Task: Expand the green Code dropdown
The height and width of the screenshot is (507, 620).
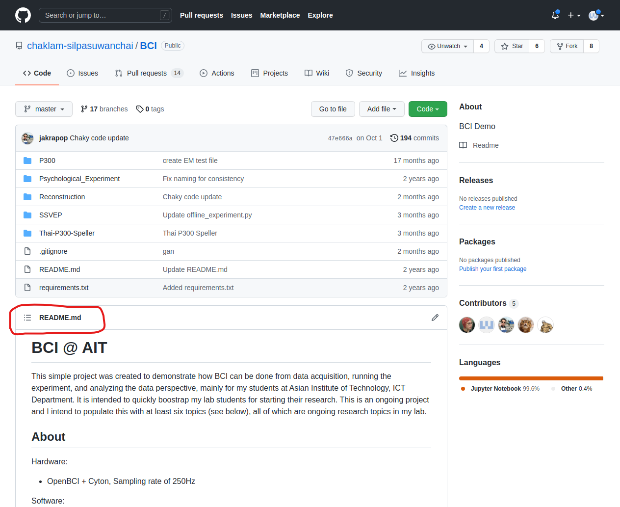Action: [427, 109]
